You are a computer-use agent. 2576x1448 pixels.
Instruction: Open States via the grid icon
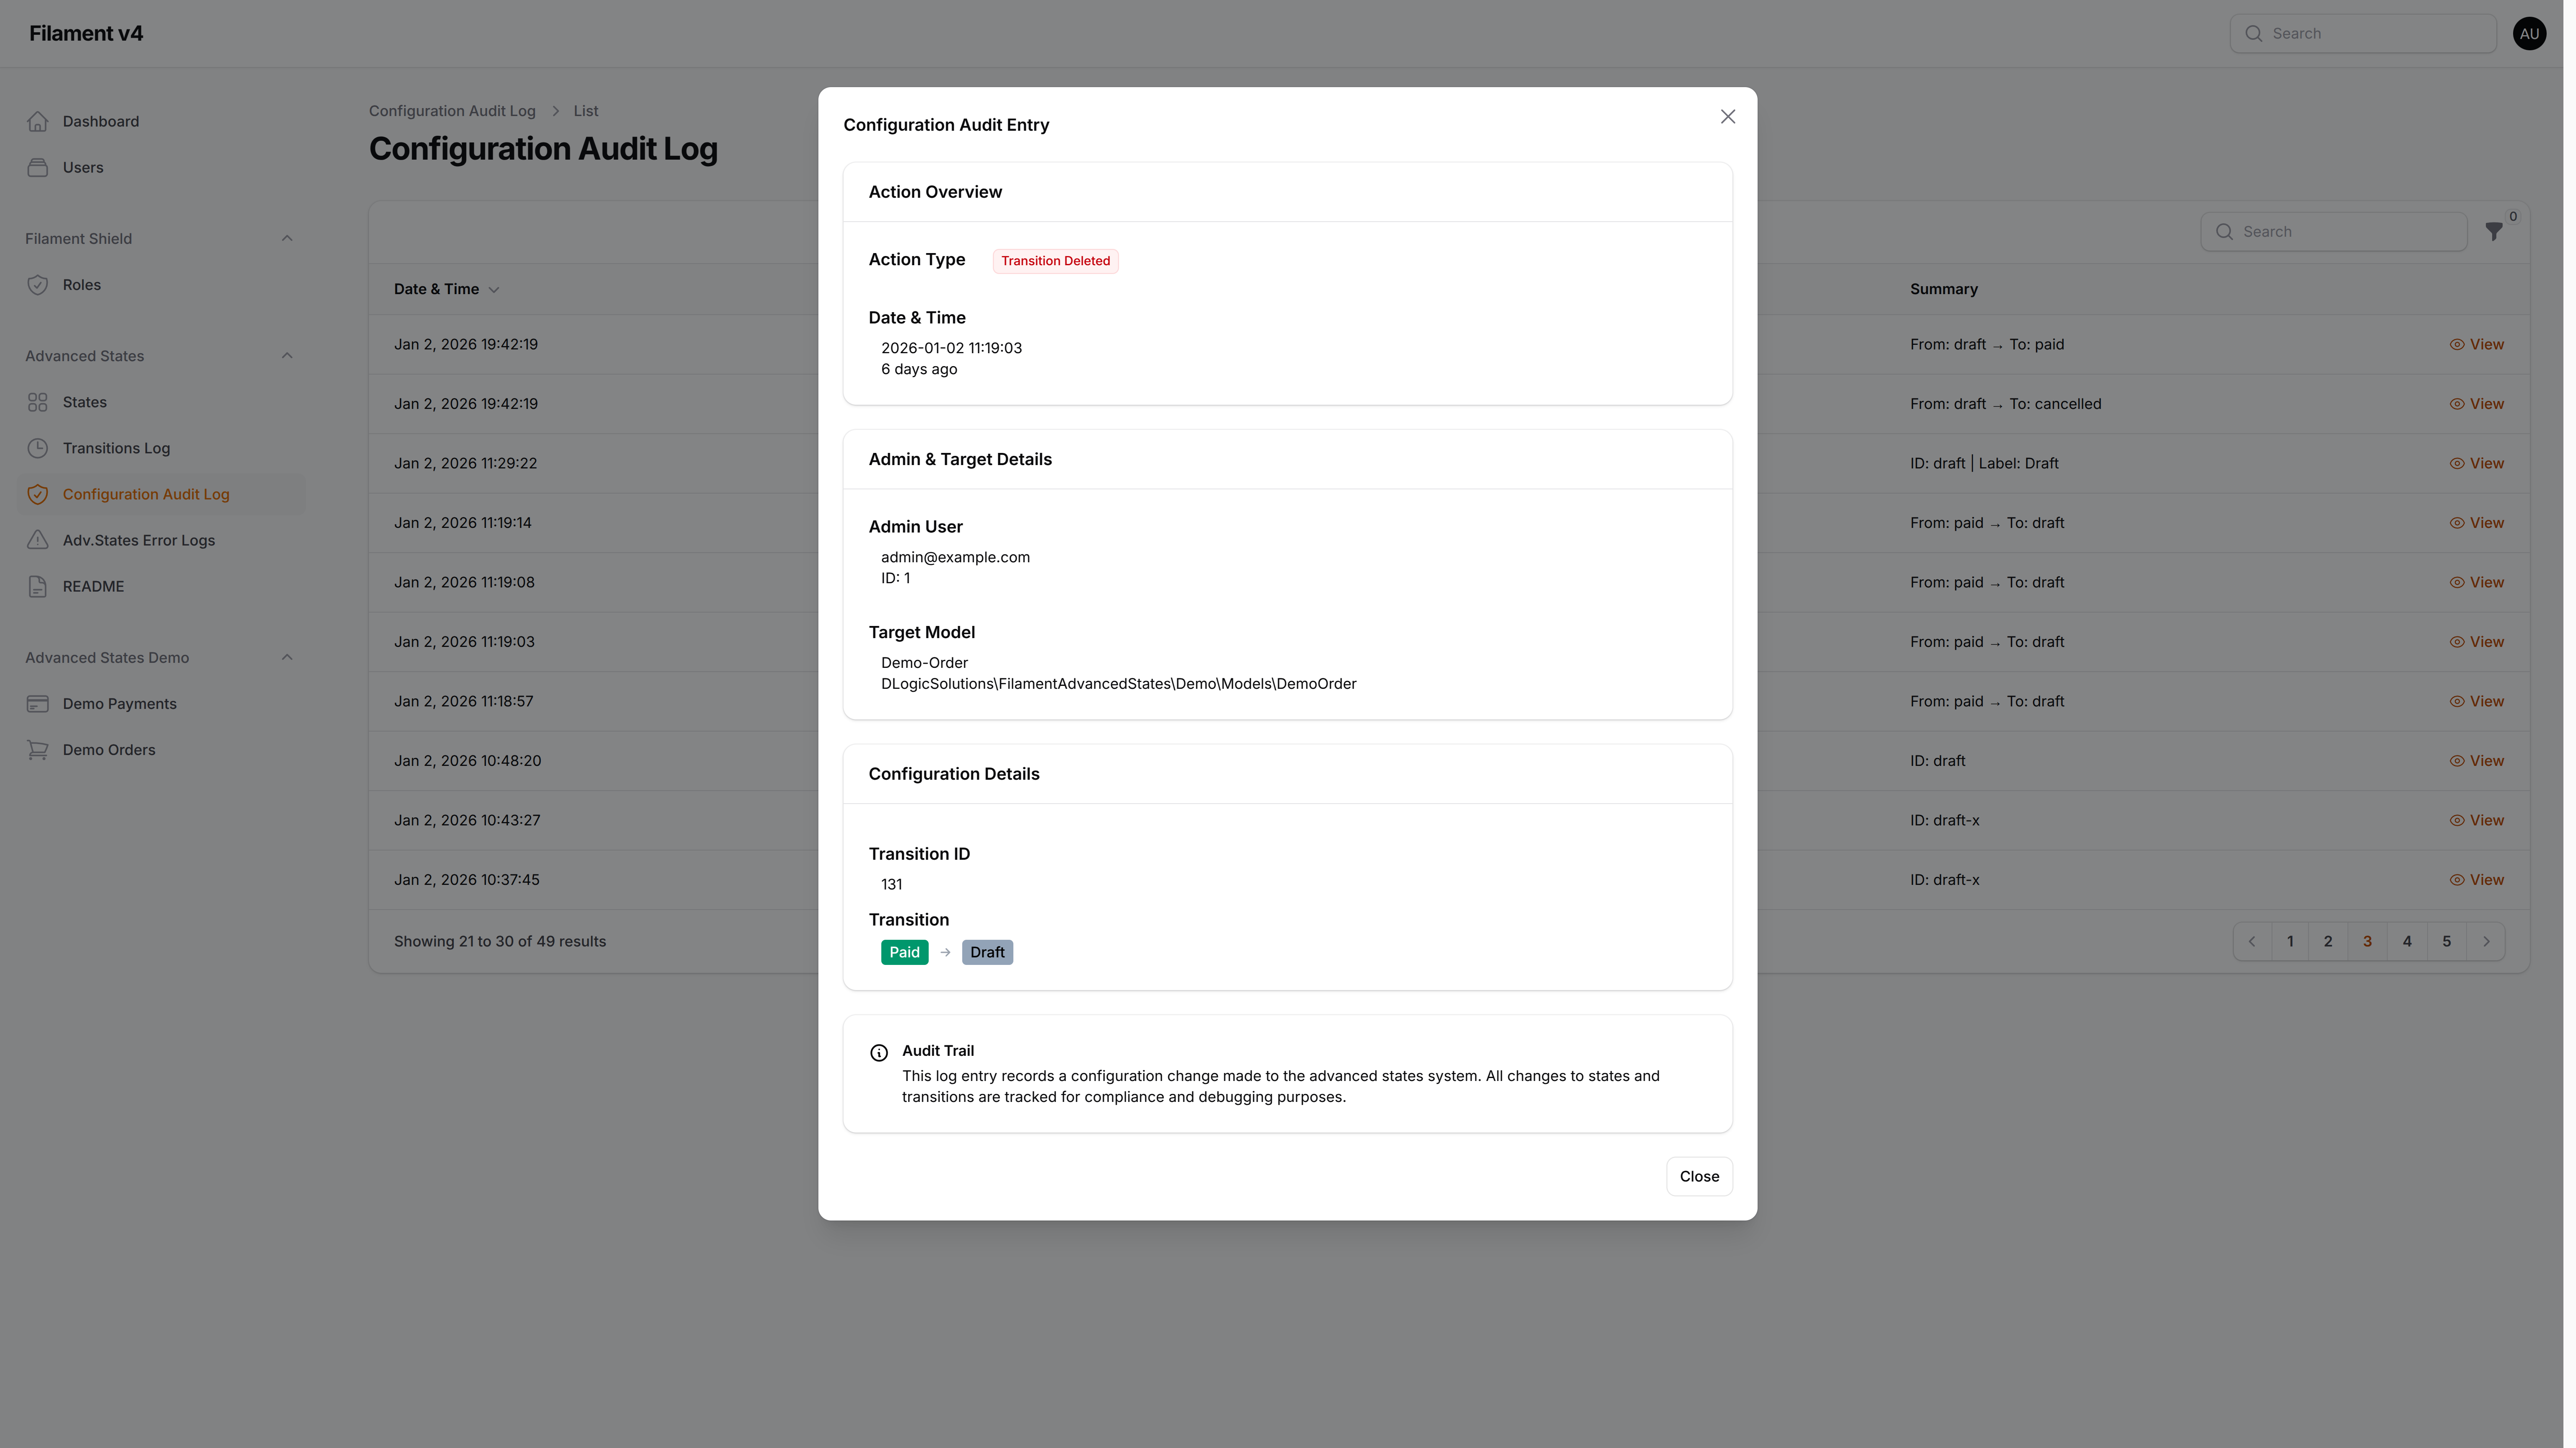tap(38, 402)
